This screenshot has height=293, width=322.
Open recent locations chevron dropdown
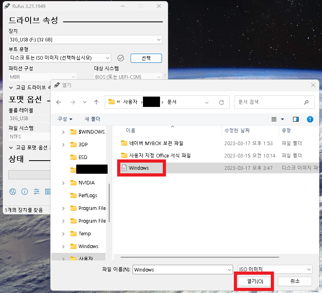[85, 102]
